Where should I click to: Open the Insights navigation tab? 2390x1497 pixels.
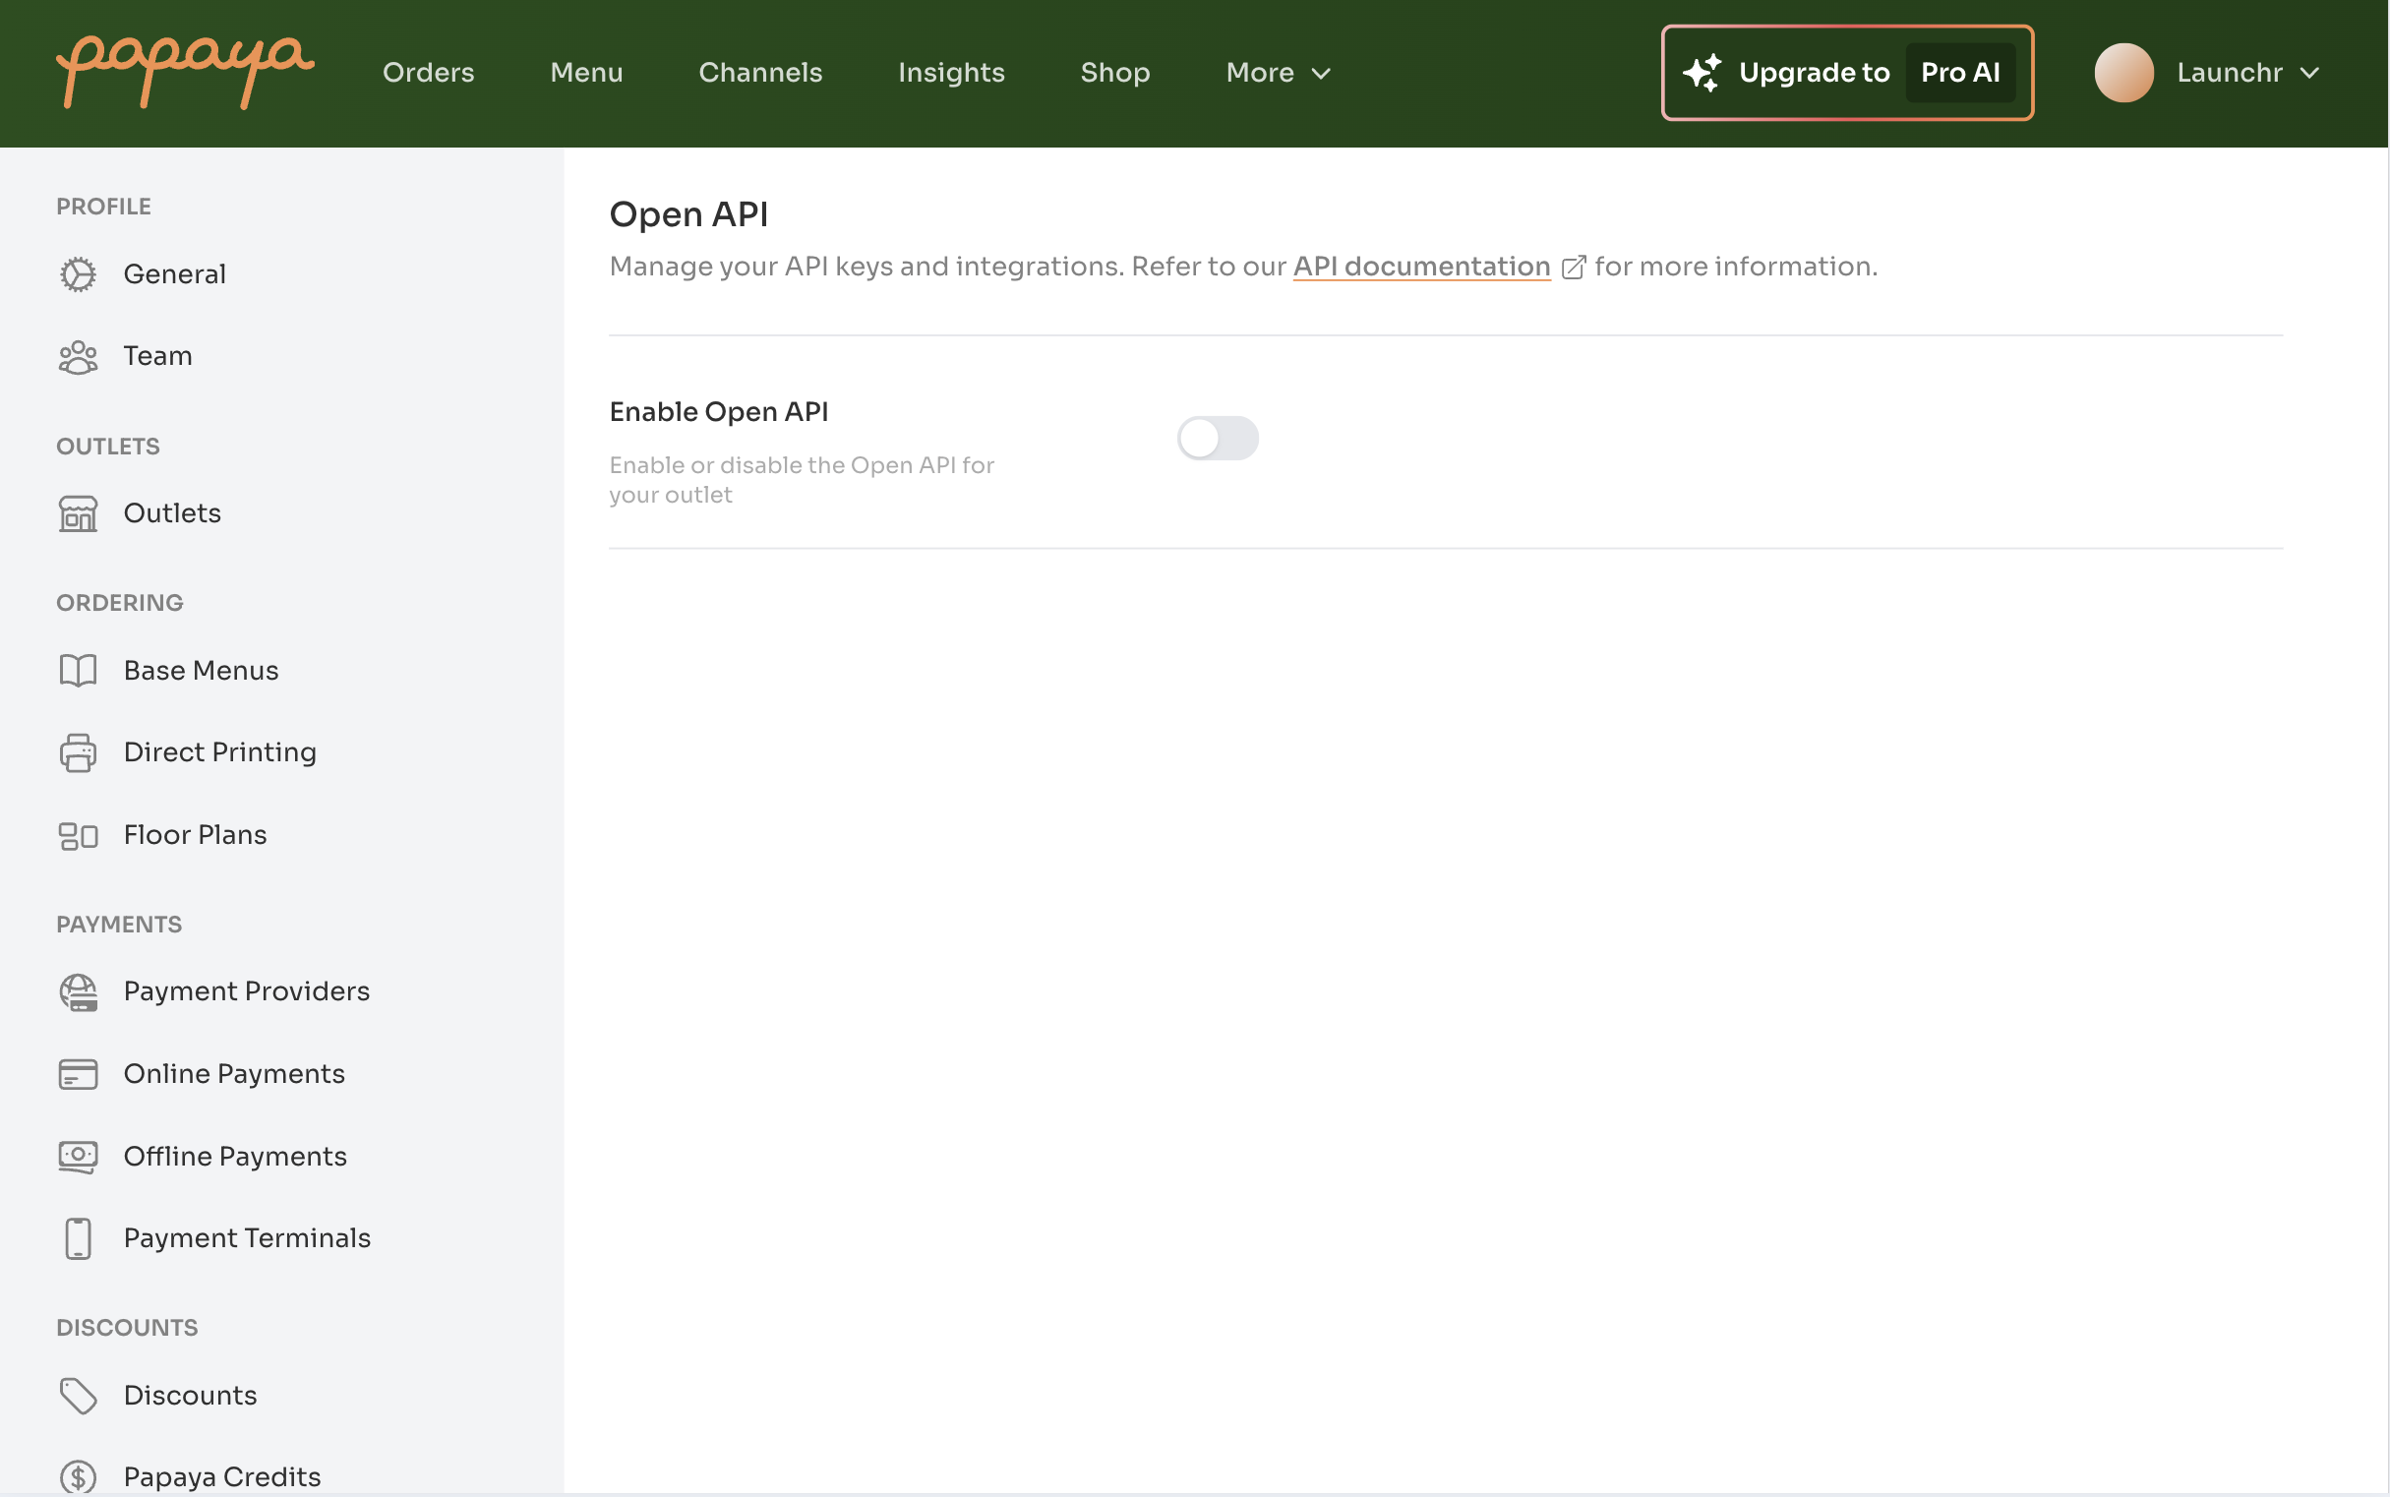pos(950,73)
